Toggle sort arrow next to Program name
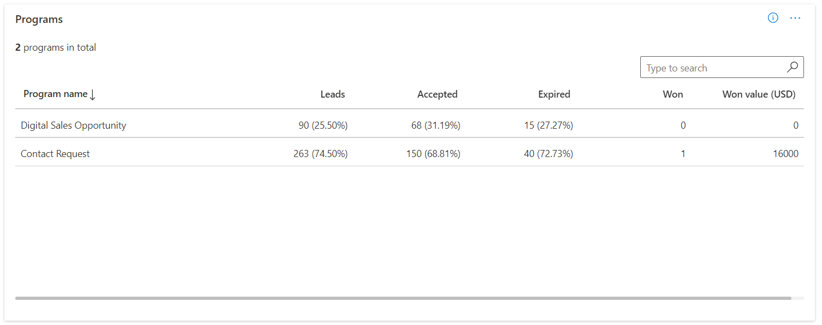This screenshot has width=822, height=325. click(92, 95)
